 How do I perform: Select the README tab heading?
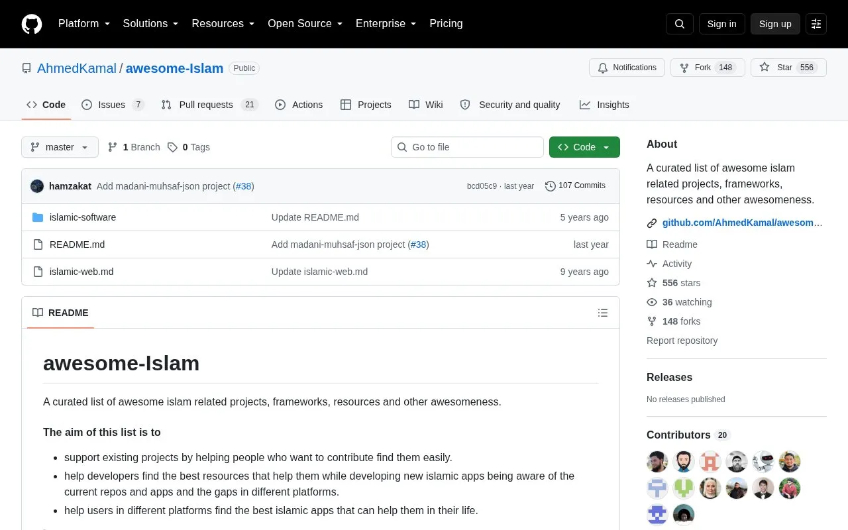point(60,313)
